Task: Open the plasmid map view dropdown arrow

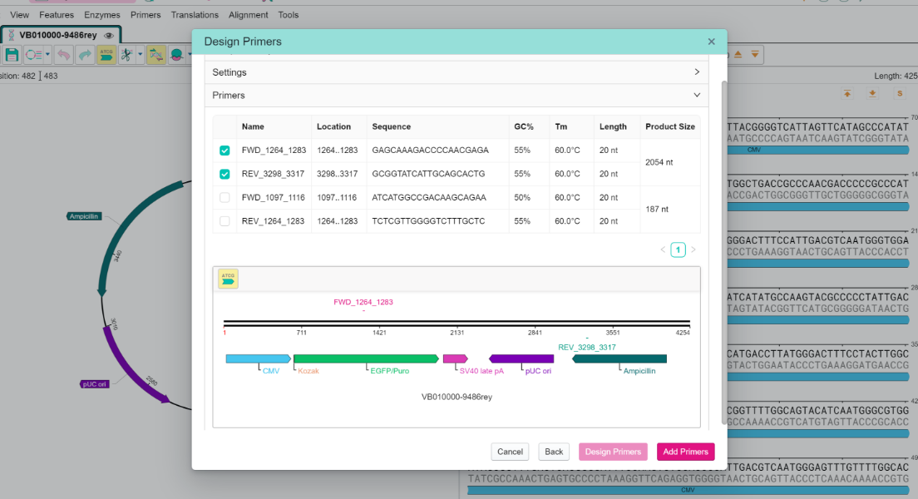Action: click(x=47, y=55)
